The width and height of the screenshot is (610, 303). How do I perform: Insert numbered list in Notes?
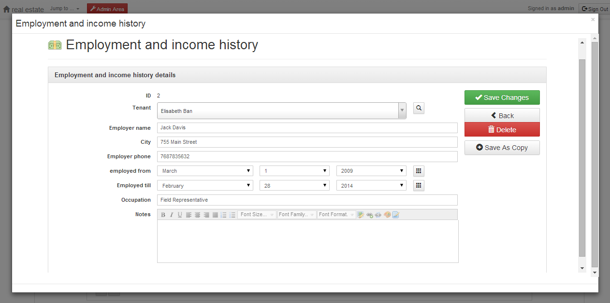[223, 215]
